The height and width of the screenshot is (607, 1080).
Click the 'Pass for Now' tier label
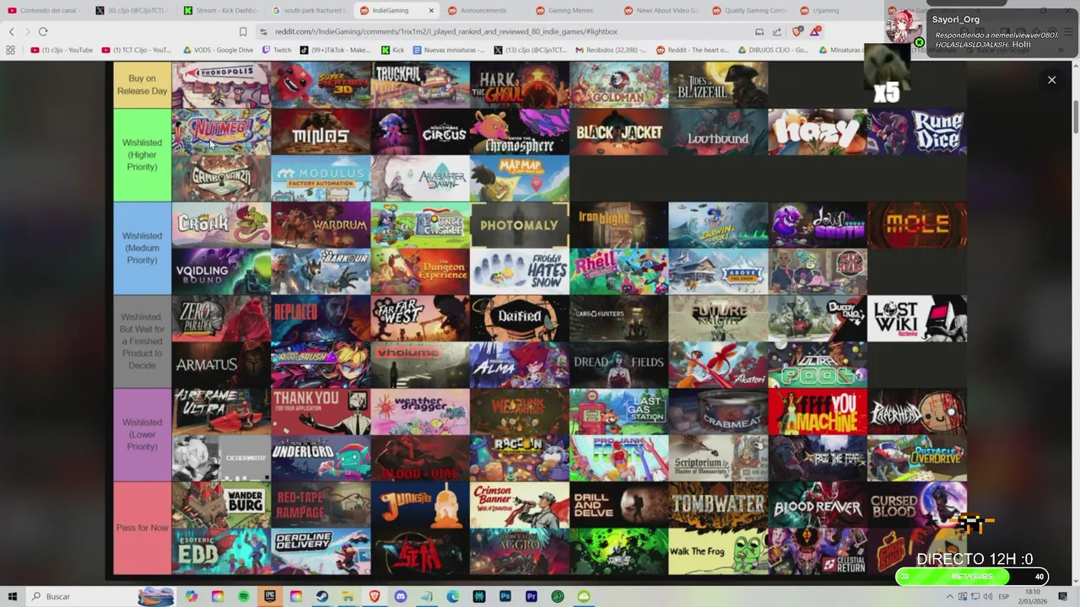(x=143, y=528)
